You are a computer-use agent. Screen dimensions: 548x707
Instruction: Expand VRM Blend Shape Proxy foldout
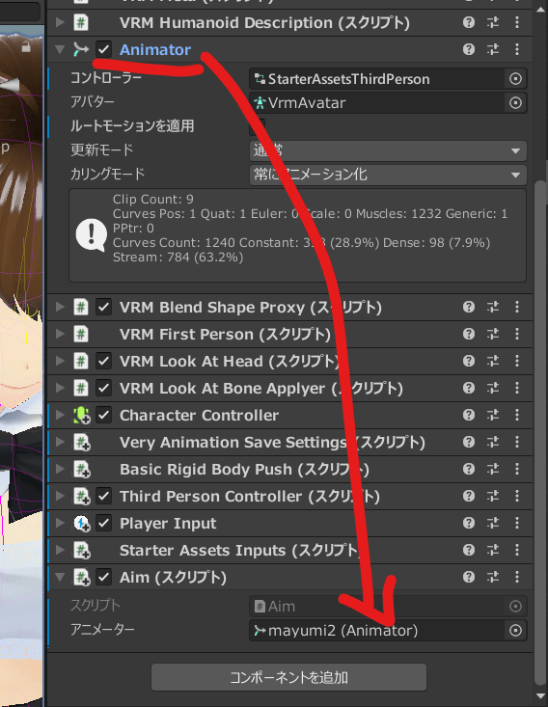(60, 307)
